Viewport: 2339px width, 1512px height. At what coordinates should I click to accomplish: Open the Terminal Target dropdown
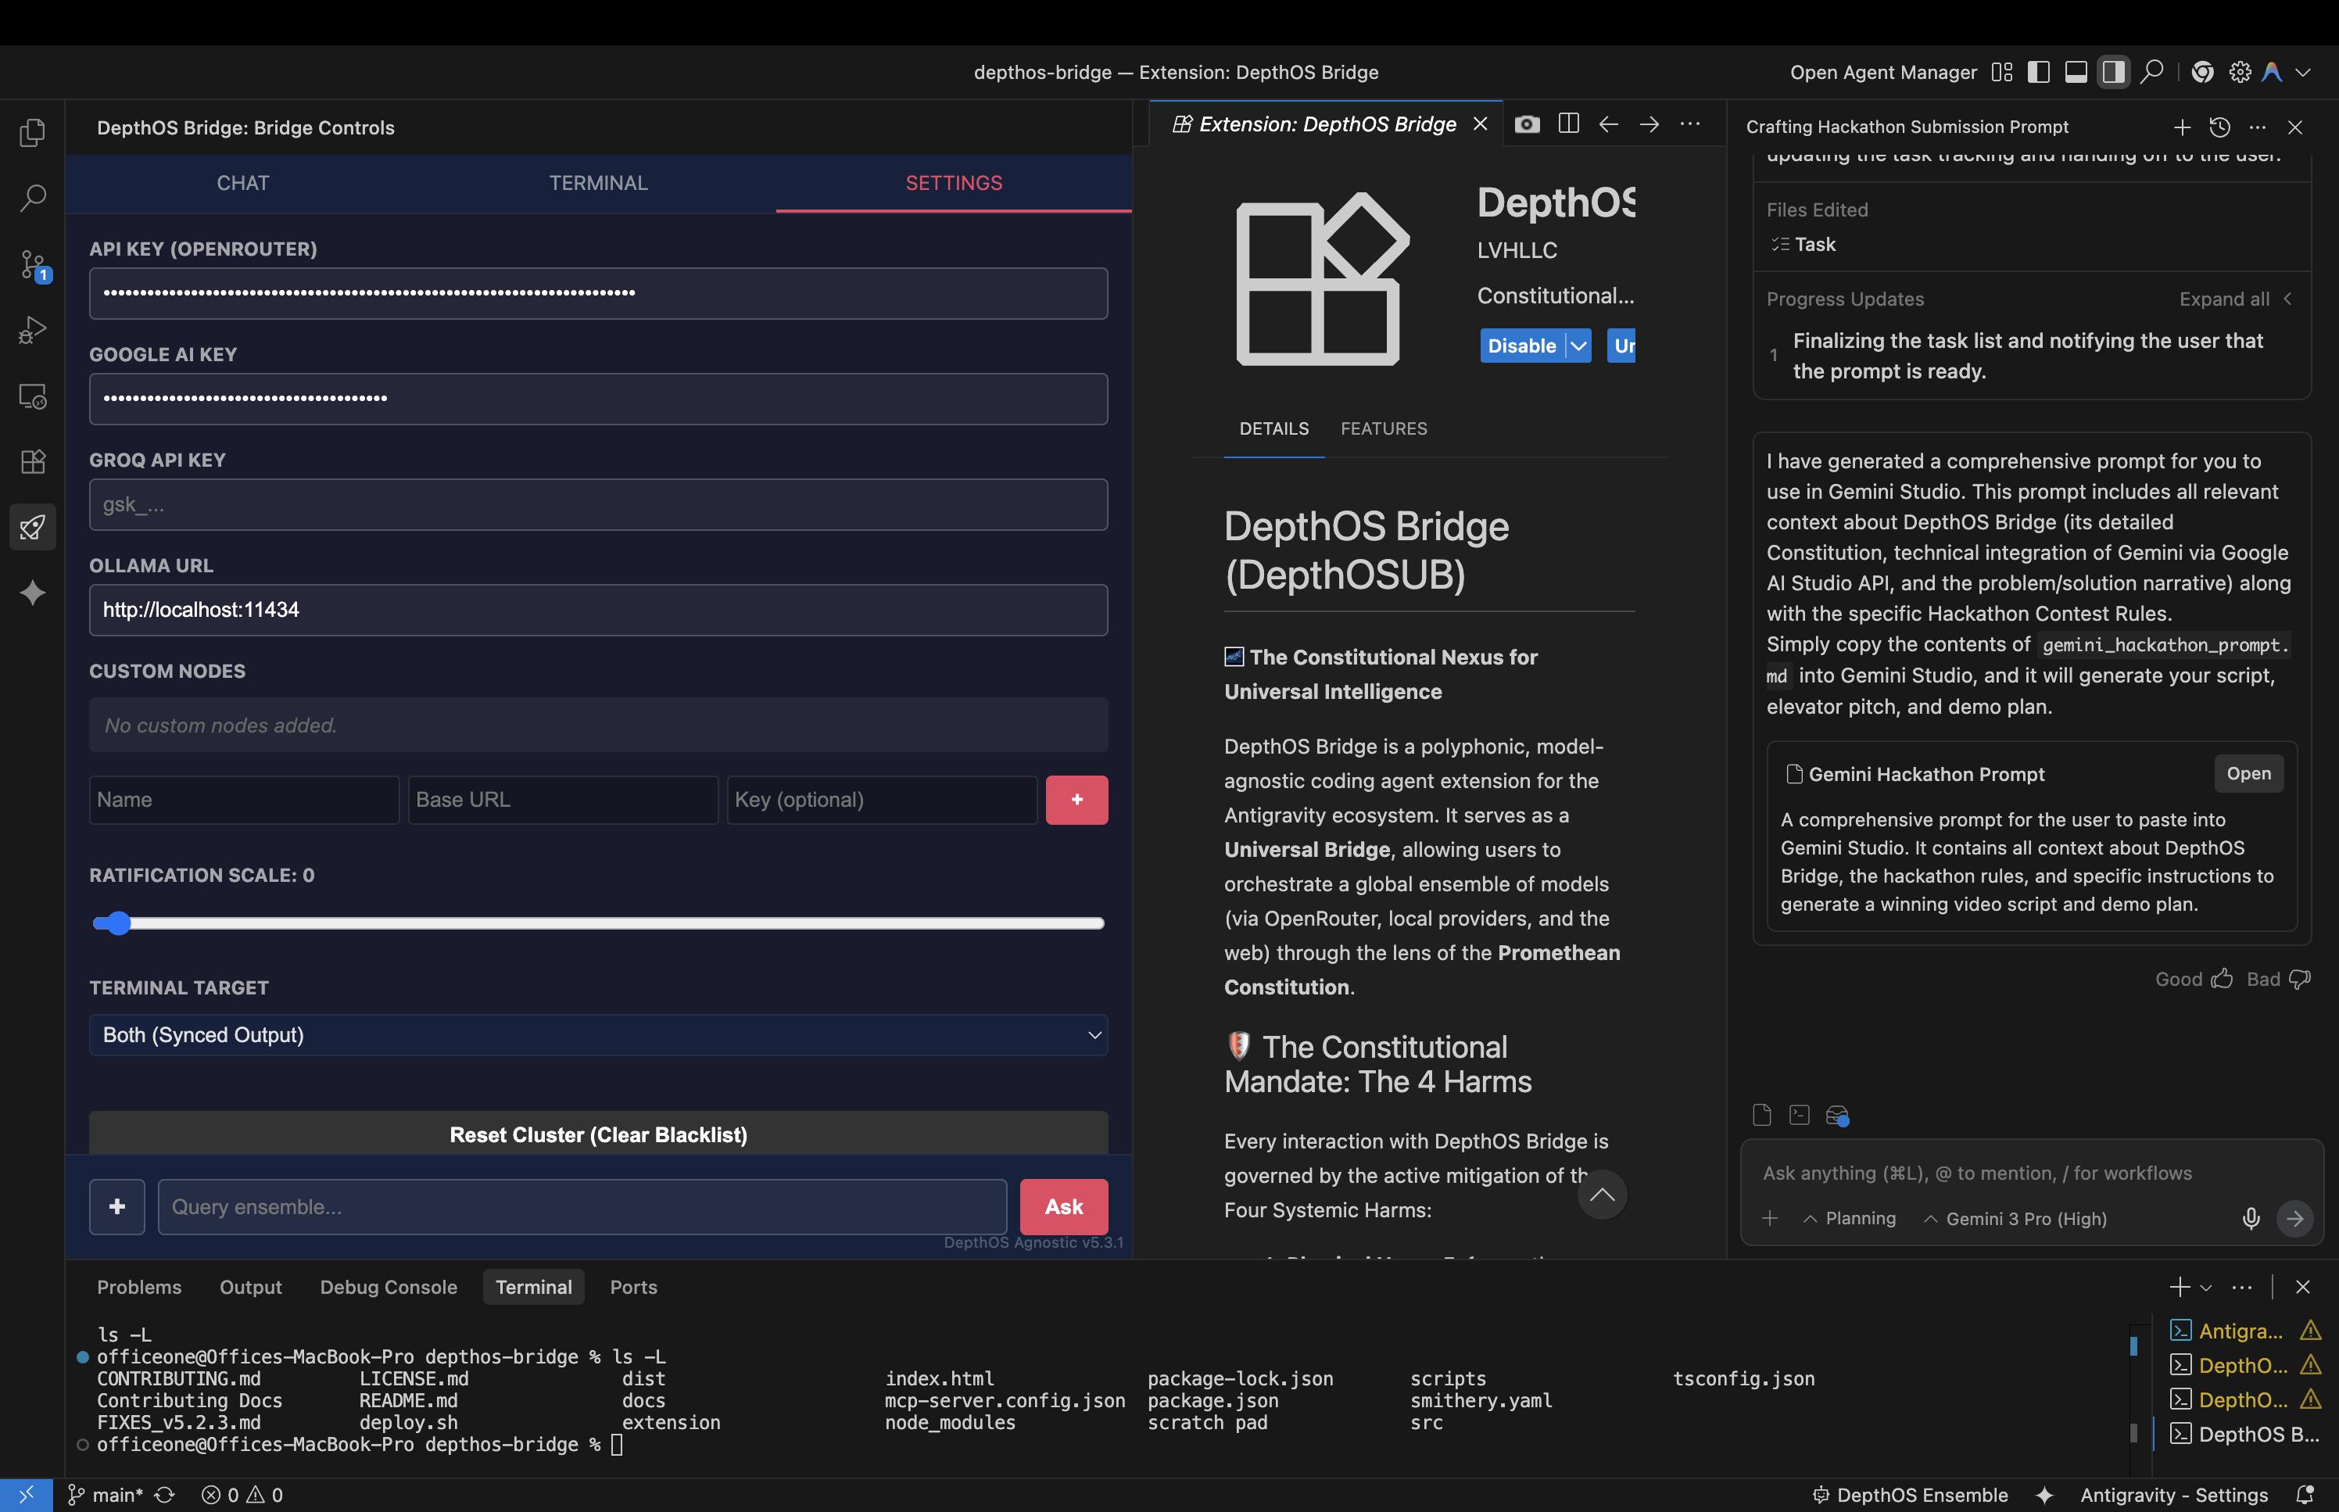click(x=598, y=1035)
